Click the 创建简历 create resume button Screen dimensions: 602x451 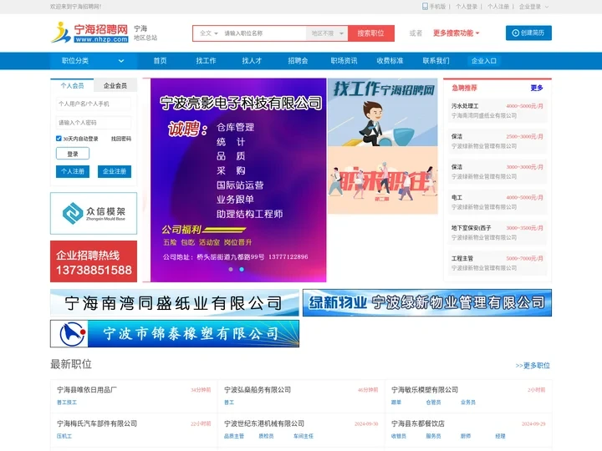pyautogui.click(x=528, y=33)
